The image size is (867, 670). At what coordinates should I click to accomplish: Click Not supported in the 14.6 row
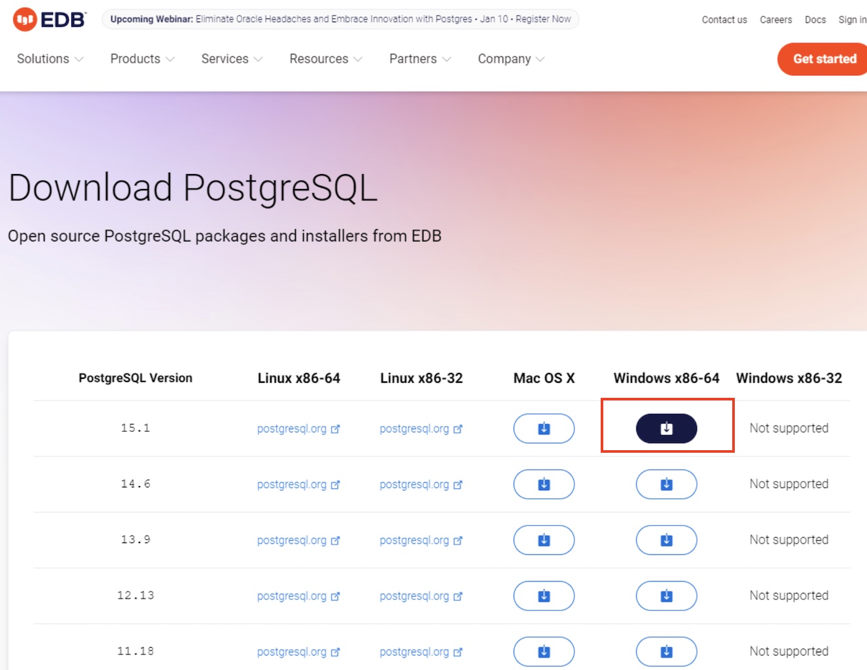pos(789,484)
